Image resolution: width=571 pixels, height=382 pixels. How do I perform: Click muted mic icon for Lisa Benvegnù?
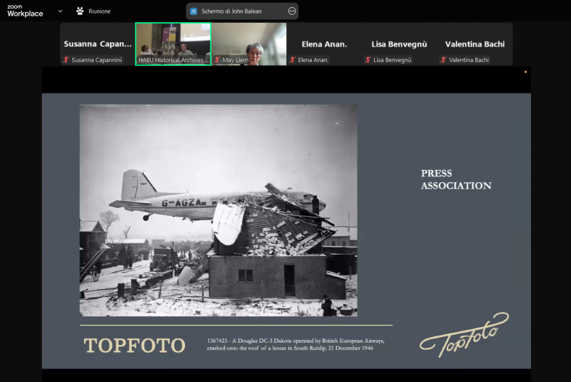tap(368, 60)
